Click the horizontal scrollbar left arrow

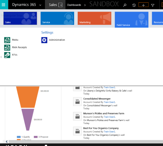coord(7,142)
